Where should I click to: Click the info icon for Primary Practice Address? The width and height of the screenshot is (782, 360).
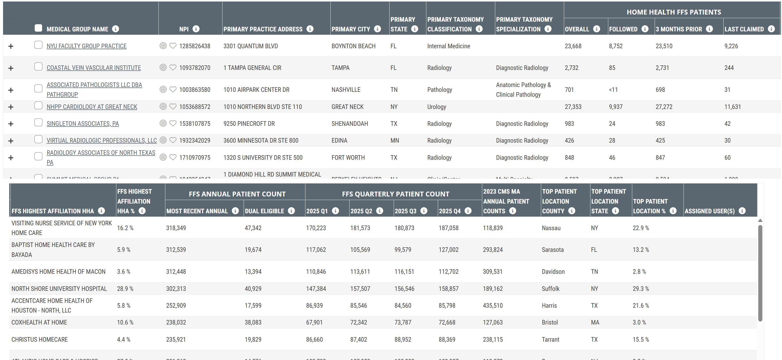pyautogui.click(x=310, y=29)
